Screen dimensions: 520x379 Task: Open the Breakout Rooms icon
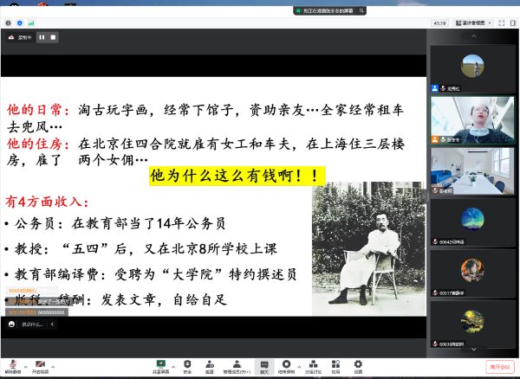coord(313,366)
